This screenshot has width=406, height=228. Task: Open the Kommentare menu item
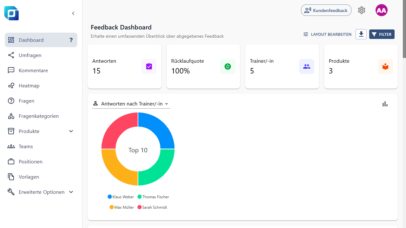click(41, 70)
